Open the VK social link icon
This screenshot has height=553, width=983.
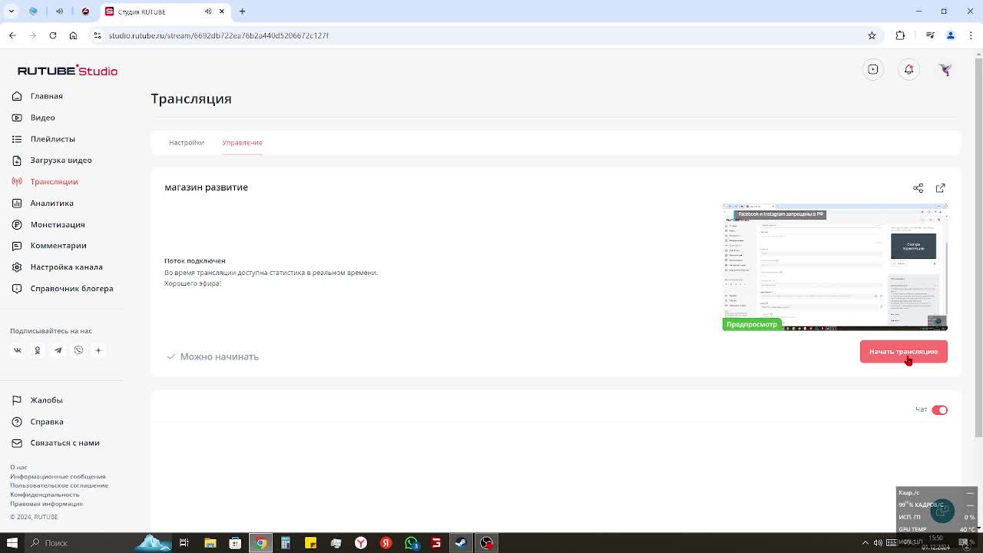[x=17, y=350]
